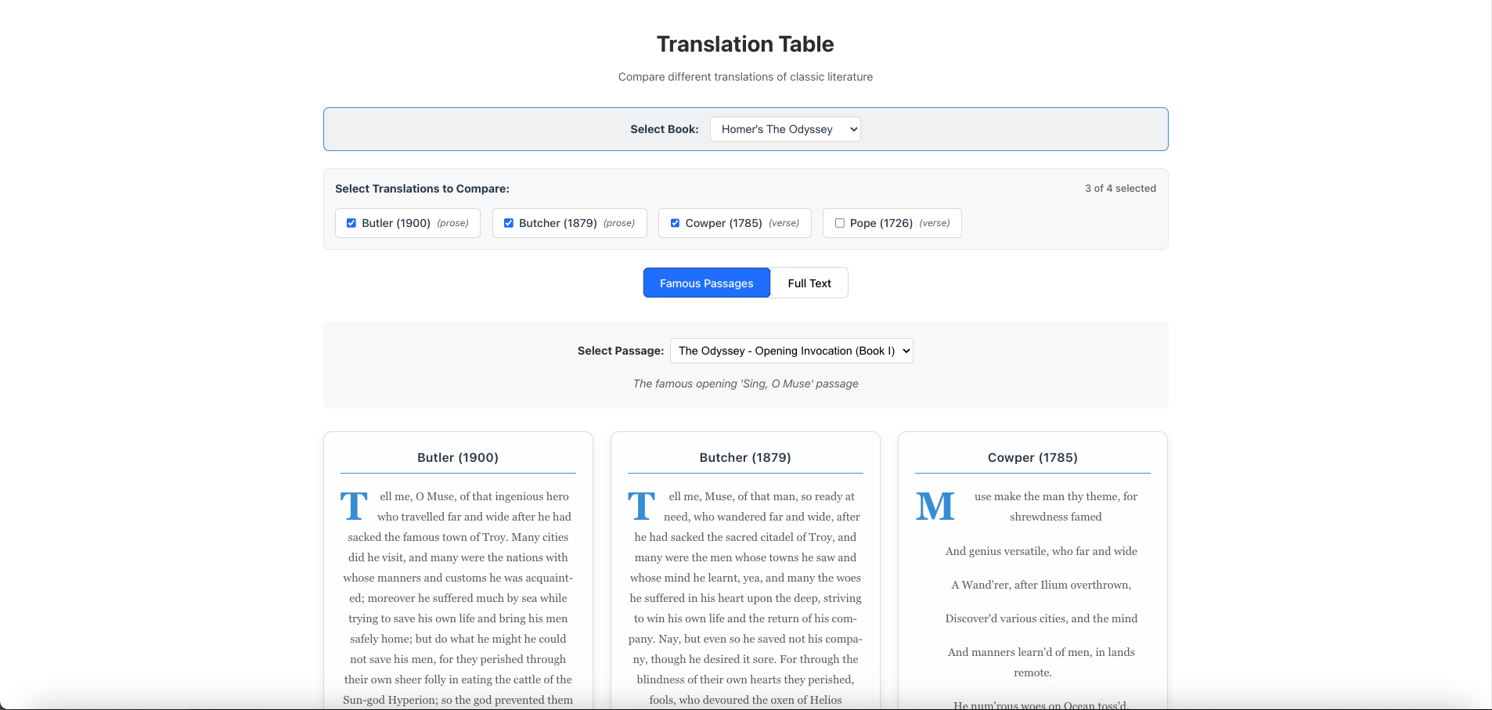Click the drop cap M in Cowper's translation

click(935, 506)
